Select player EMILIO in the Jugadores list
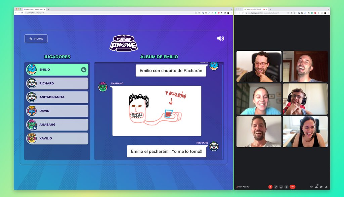 tap(57, 70)
